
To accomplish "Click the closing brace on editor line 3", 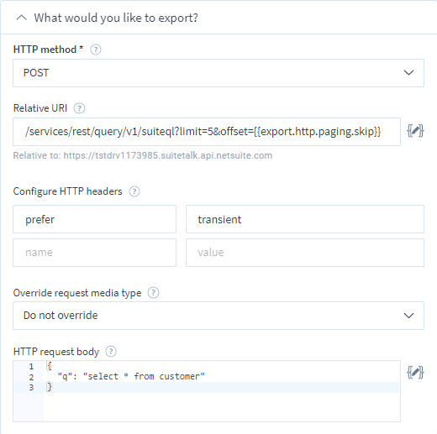I will [49, 387].
